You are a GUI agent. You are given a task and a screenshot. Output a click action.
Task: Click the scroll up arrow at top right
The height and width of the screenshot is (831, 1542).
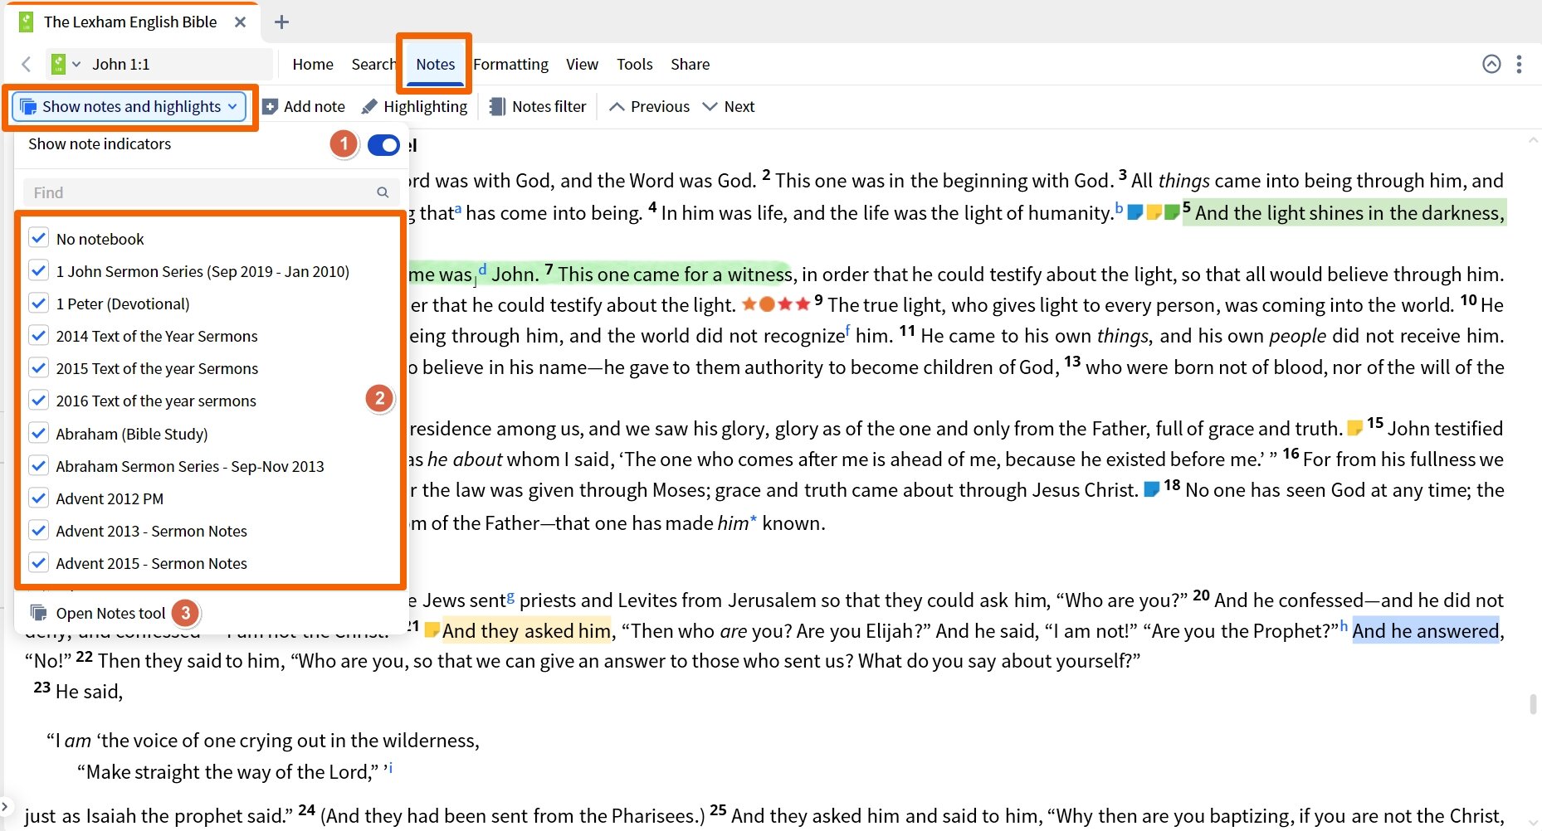(x=1533, y=141)
